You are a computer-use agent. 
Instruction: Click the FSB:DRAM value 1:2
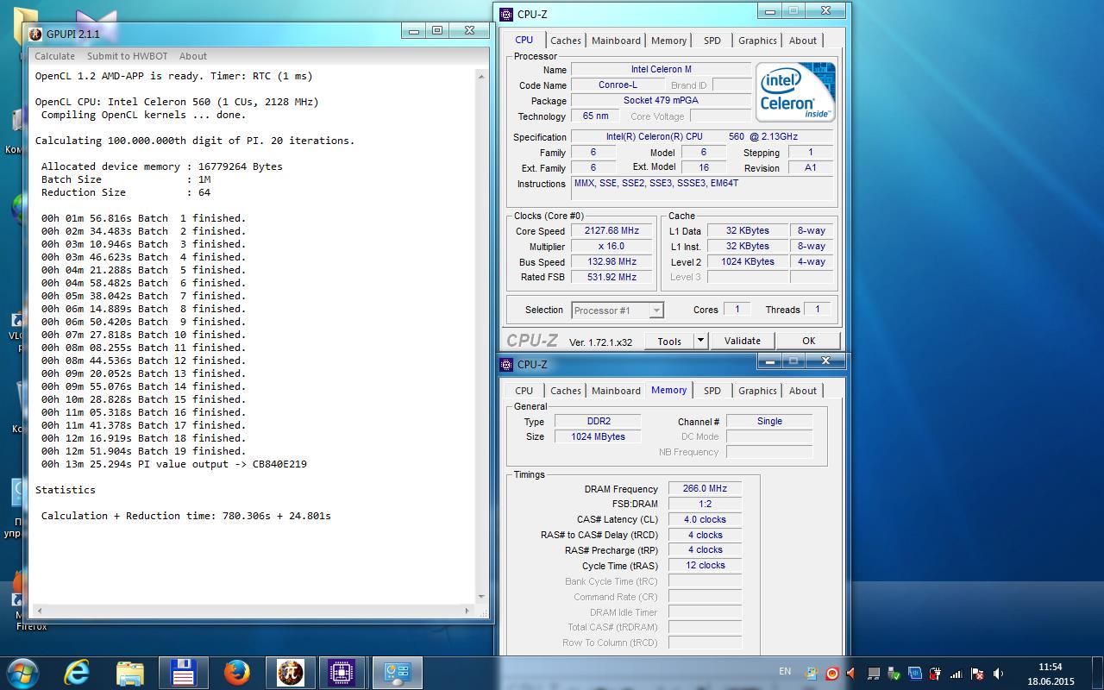coord(705,505)
